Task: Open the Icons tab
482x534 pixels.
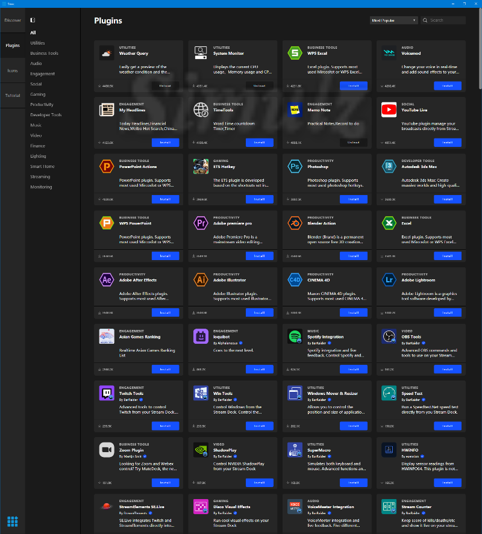Action: (13, 70)
